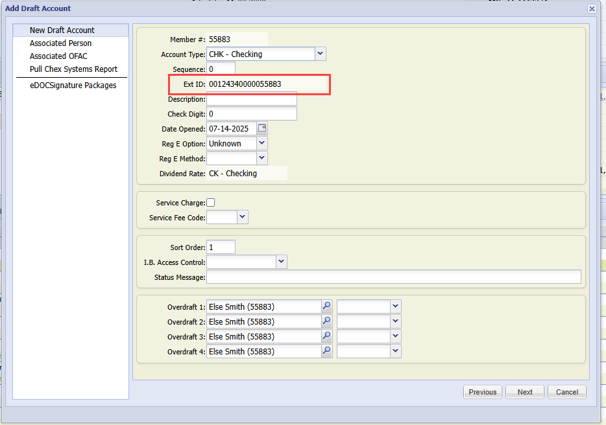Select eDOCSignature Packages in the left pane
Screen dimensions: 606x425
tap(72, 85)
